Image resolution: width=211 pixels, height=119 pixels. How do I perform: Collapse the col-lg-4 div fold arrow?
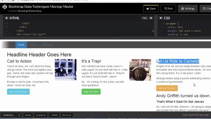(9, 34)
